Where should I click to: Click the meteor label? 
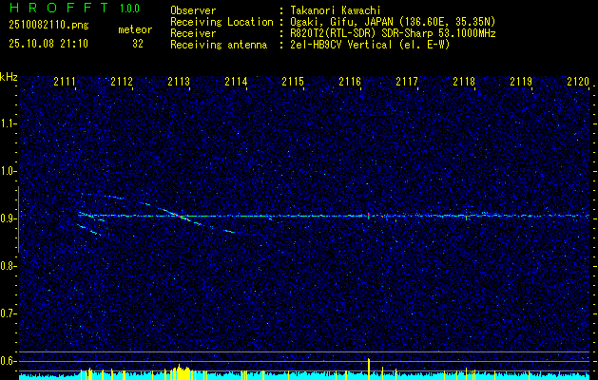[135, 30]
